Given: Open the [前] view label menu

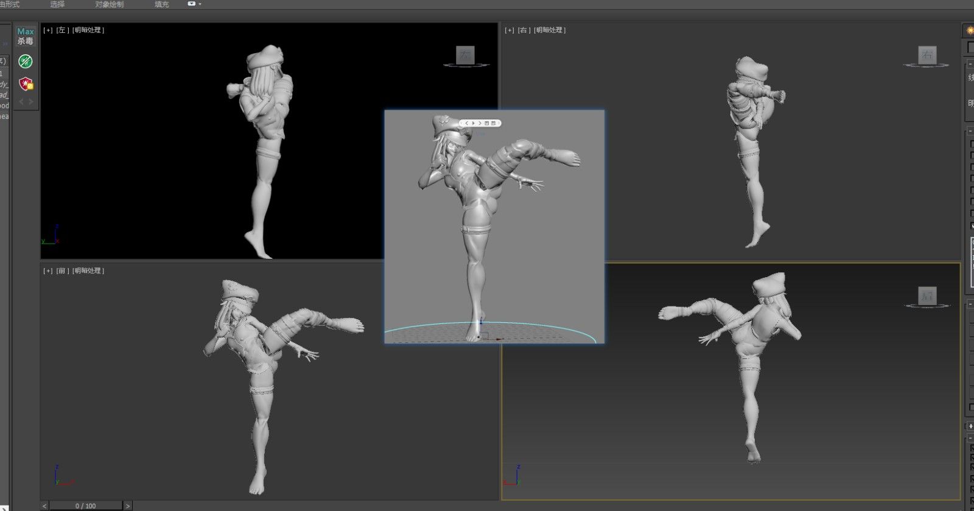Looking at the screenshot, I should coord(63,270).
